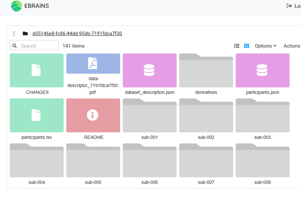The image size is (301, 206).
Task: Select the .CHANGES file tile
Action: tap(37, 70)
